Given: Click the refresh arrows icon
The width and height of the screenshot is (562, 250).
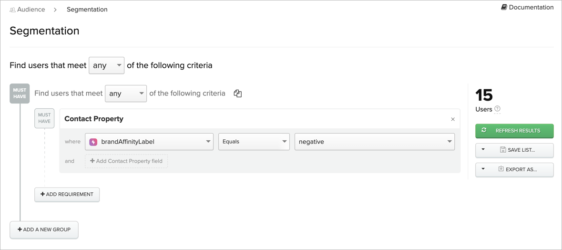Looking at the screenshot, I should tap(484, 130).
